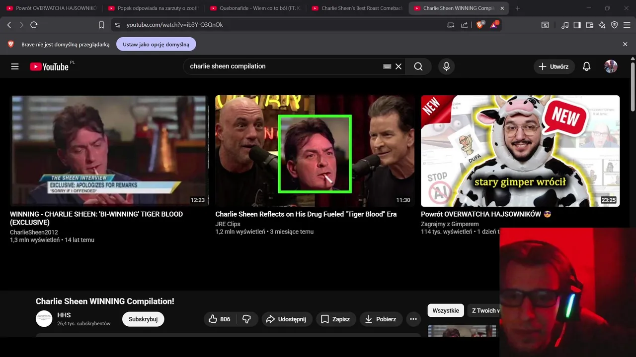Save video with Zapisz button
The image size is (636, 357).
[x=336, y=319]
